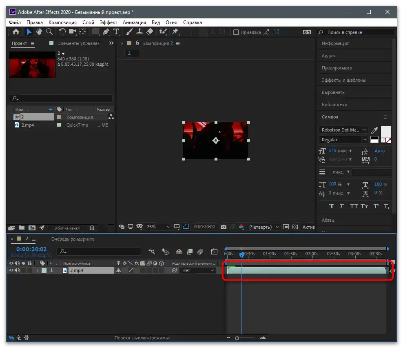Select the Pen tool
Image resolution: width=403 pixels, height=348 pixels.
tap(106, 32)
